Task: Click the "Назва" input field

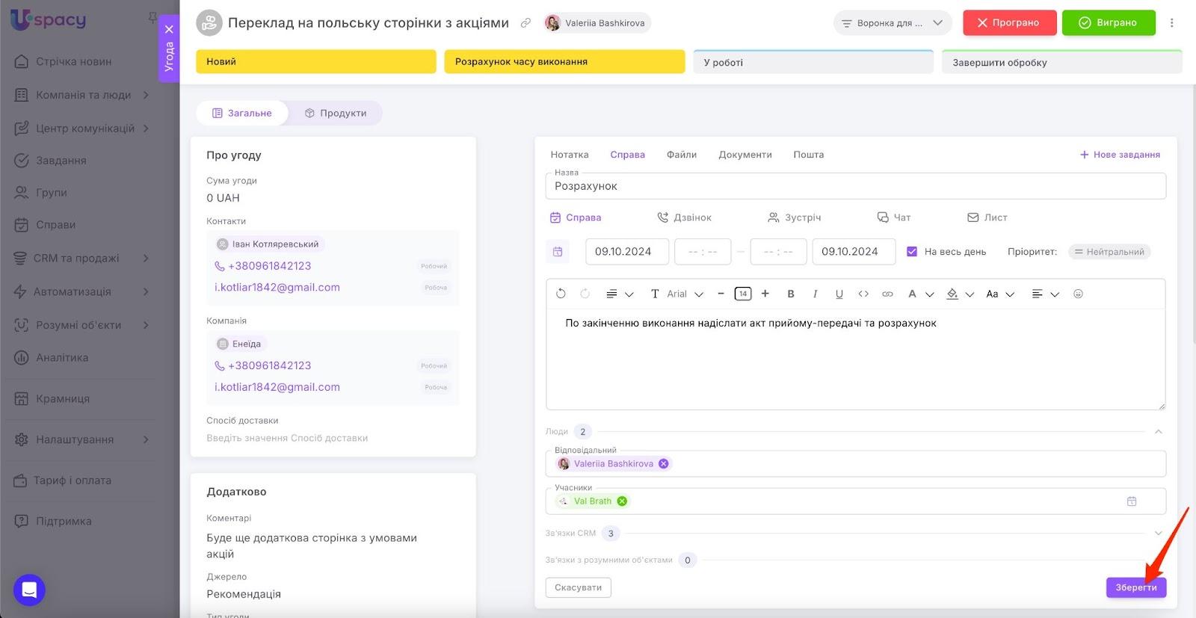Action: coord(855,187)
